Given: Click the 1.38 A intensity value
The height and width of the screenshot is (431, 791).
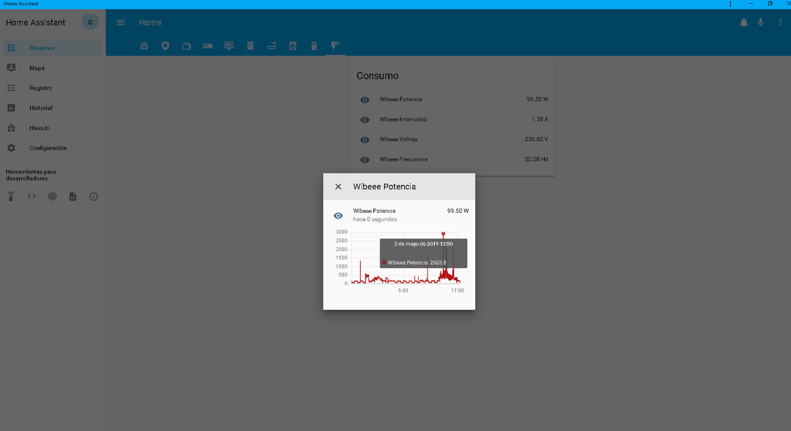Looking at the screenshot, I should tap(540, 119).
